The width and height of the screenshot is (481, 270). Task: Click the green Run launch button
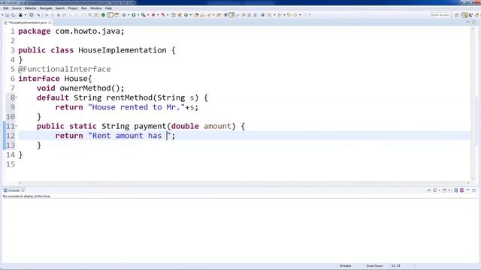pos(134,15)
